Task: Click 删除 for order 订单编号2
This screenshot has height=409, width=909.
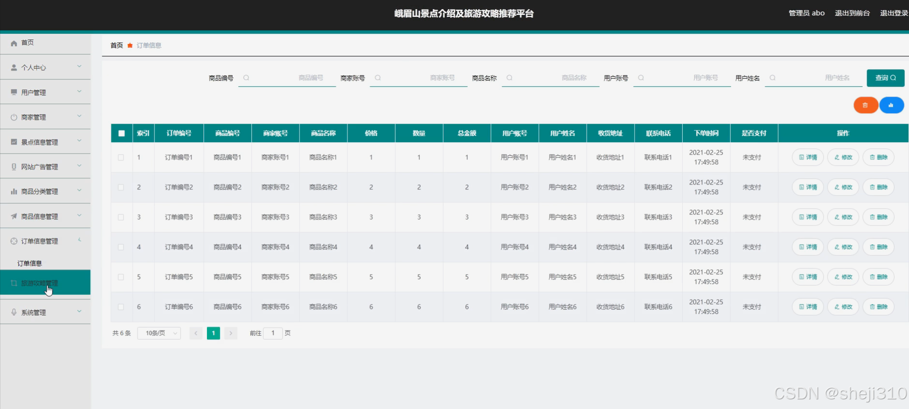Action: tap(878, 187)
